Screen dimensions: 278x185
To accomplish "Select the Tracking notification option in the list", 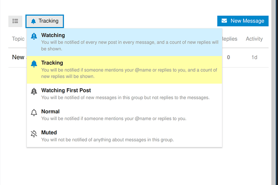I will (x=124, y=70).
